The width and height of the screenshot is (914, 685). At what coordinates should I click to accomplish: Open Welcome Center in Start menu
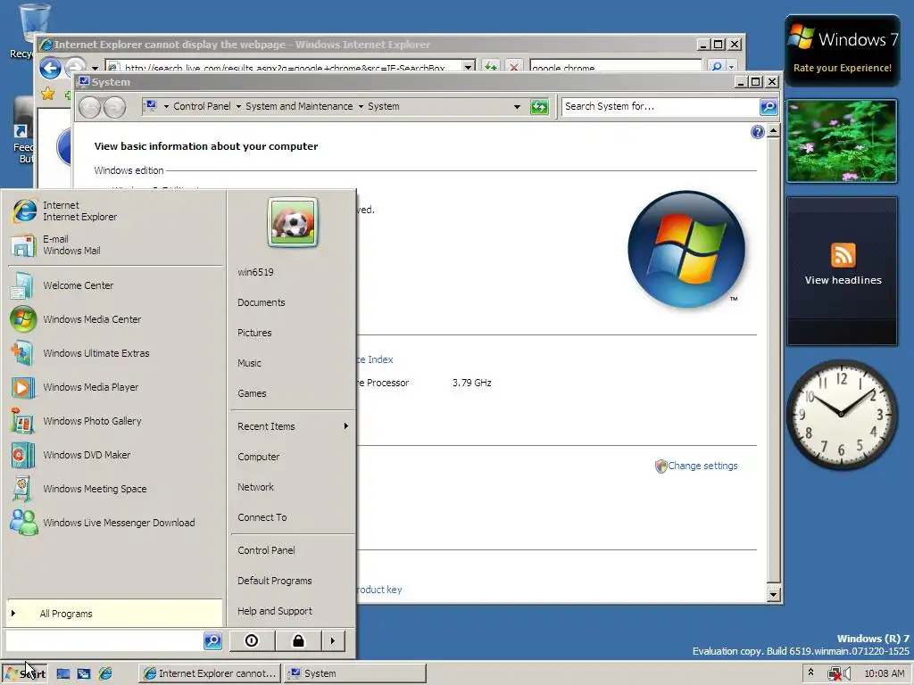pos(115,285)
